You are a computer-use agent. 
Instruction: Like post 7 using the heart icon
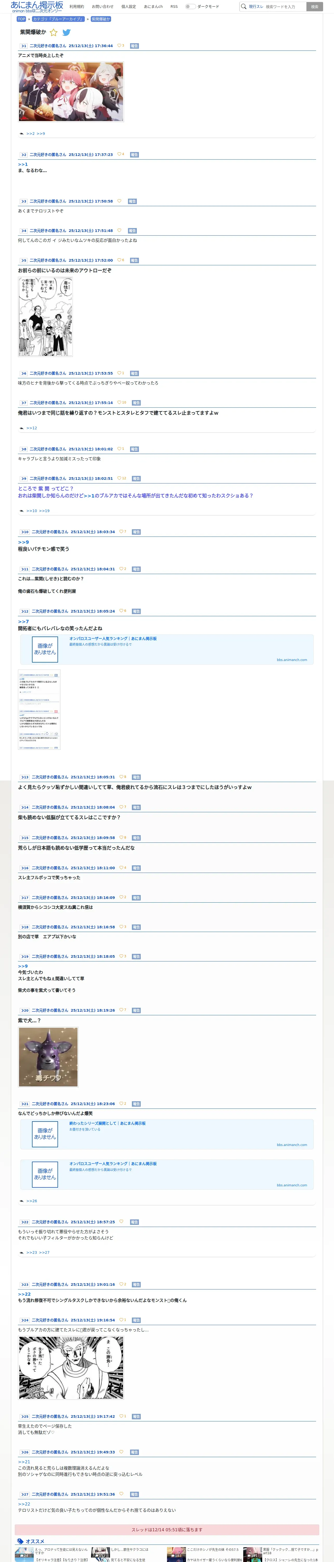coord(119,403)
